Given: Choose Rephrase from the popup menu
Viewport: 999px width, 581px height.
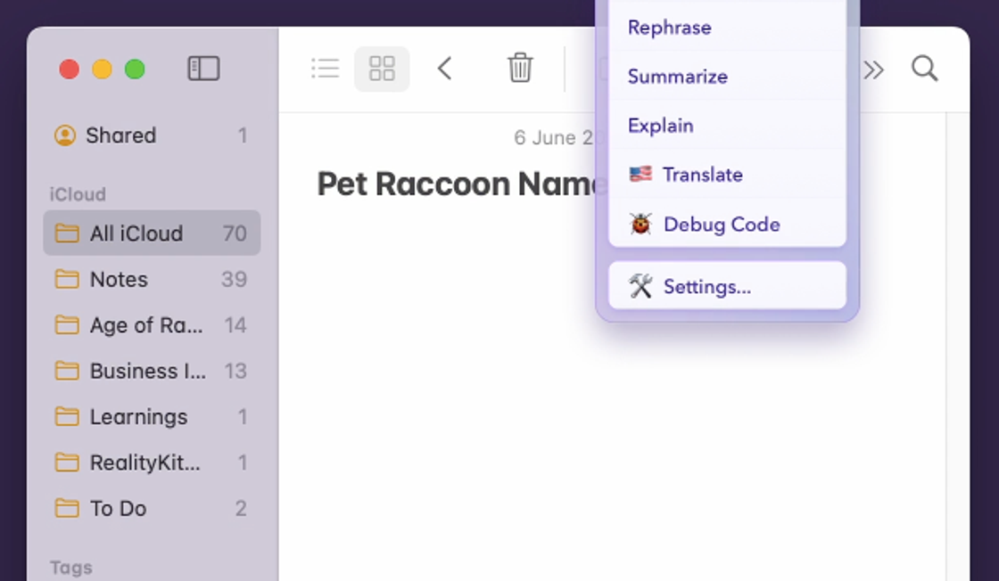Looking at the screenshot, I should pos(670,28).
